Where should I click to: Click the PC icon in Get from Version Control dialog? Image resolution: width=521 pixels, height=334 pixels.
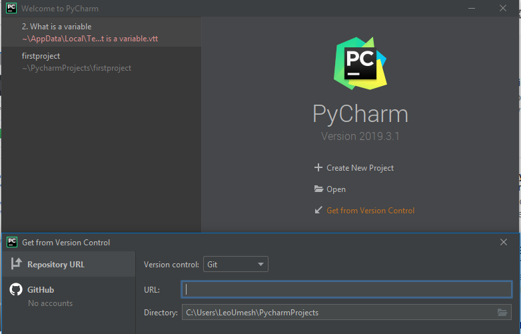pos(12,242)
